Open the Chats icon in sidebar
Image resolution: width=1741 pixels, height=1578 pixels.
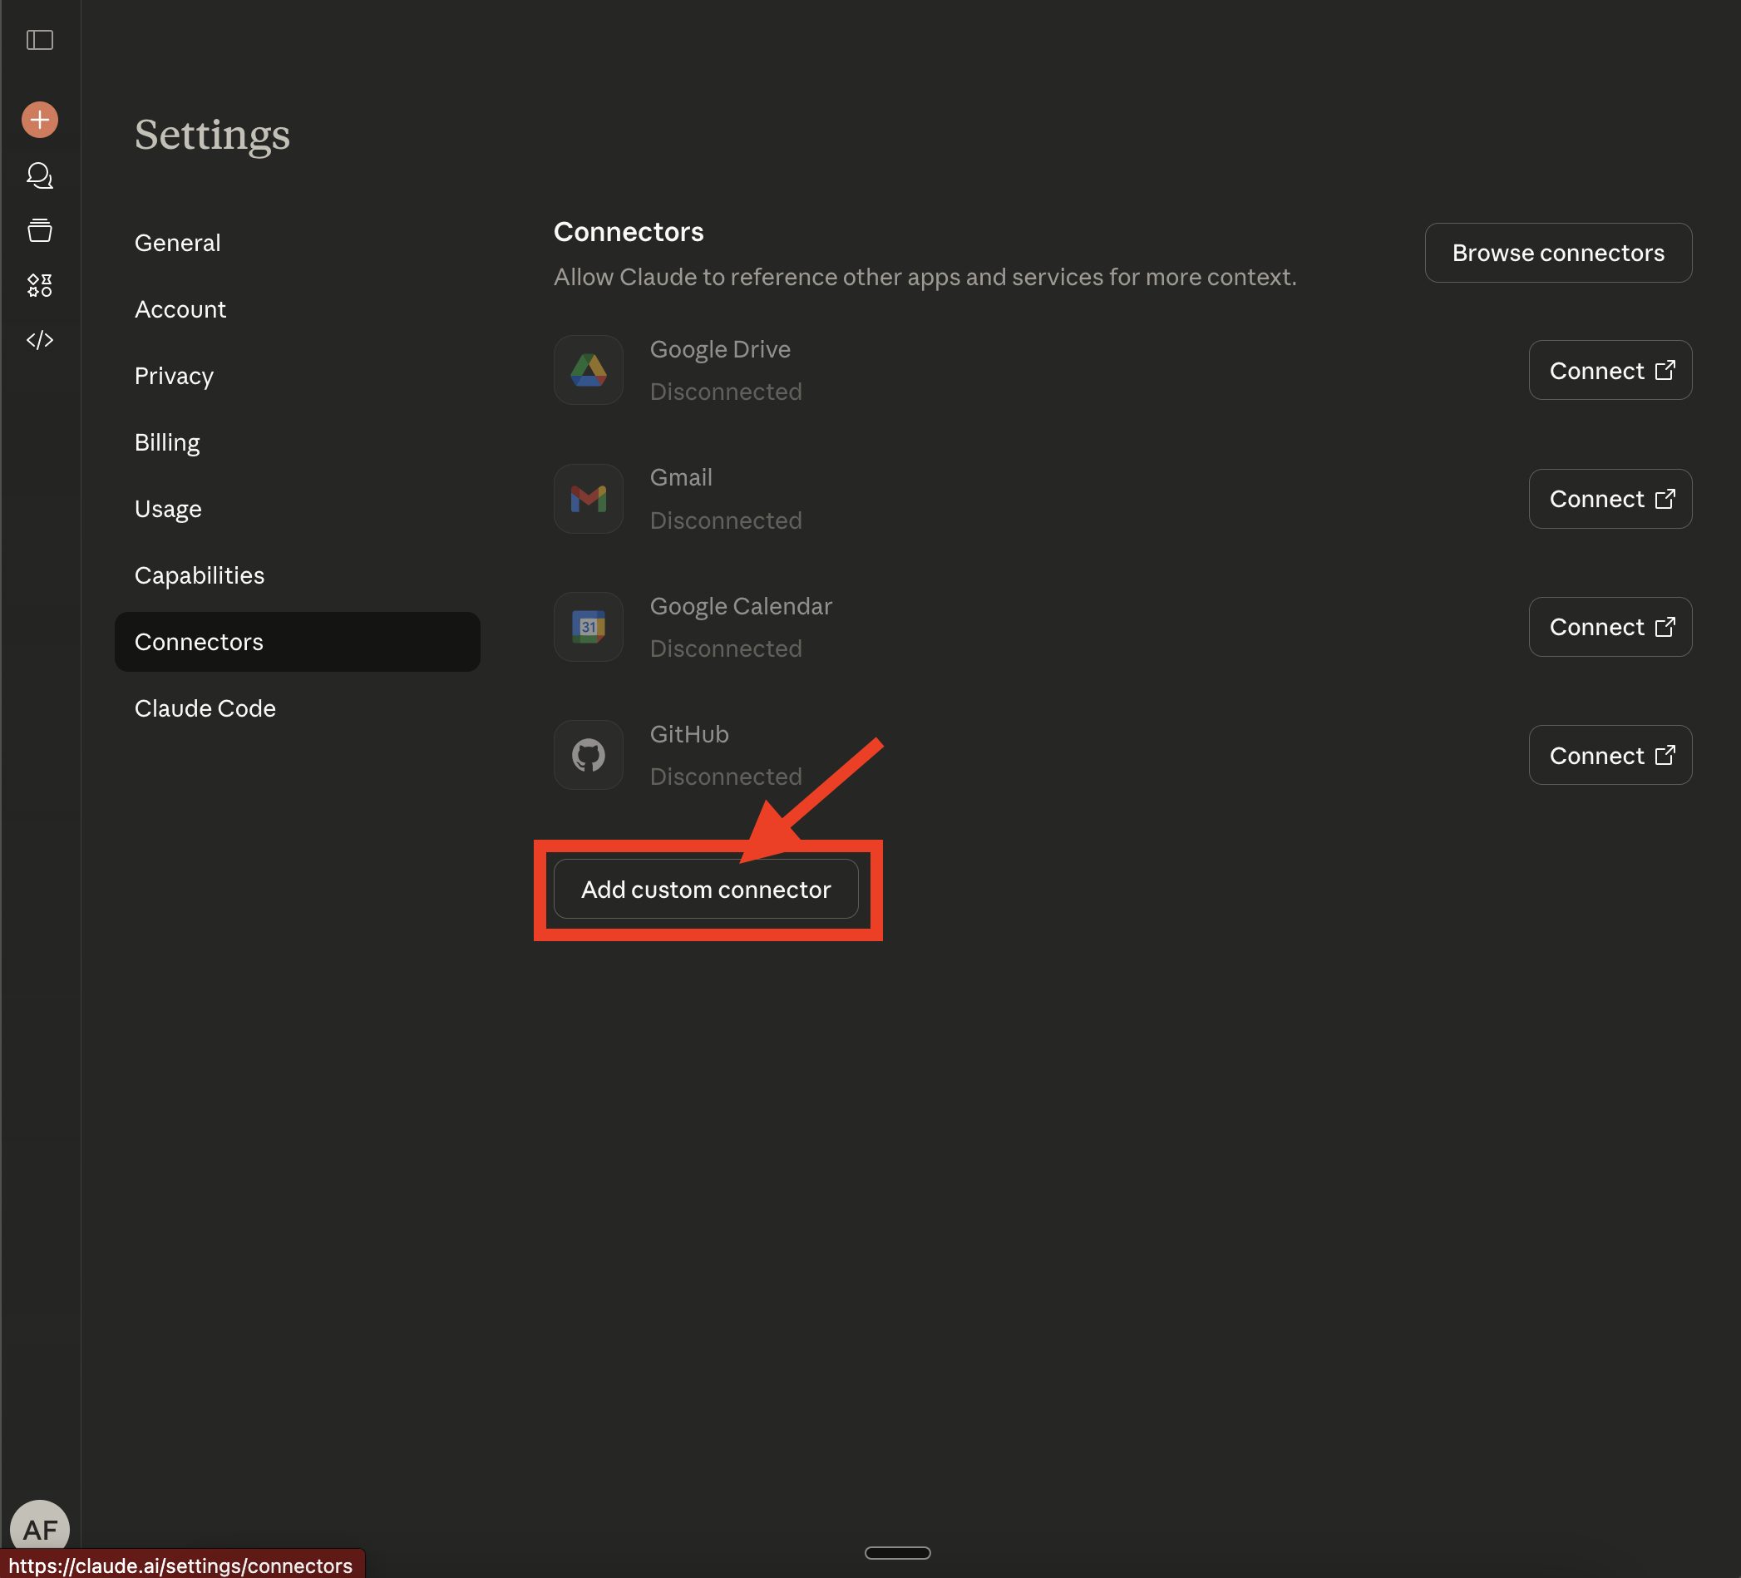(40, 175)
